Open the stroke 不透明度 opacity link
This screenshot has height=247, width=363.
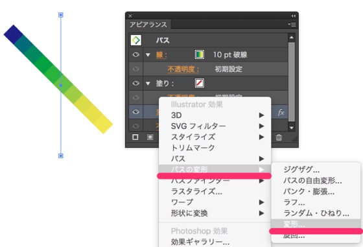[x=183, y=69]
